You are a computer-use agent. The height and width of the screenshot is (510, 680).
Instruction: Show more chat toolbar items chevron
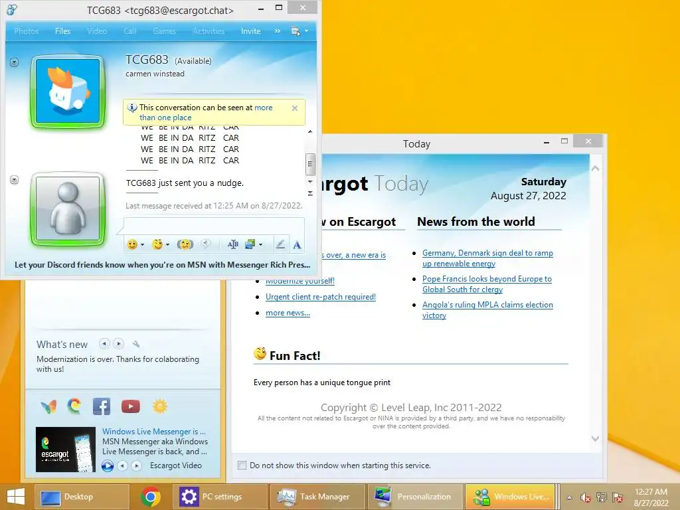pyautogui.click(x=278, y=31)
